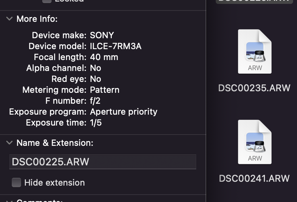Click the Red eye No value

[x=95, y=79]
